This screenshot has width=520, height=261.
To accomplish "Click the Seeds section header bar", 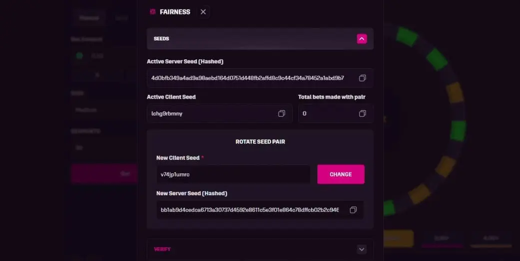I will click(x=260, y=39).
